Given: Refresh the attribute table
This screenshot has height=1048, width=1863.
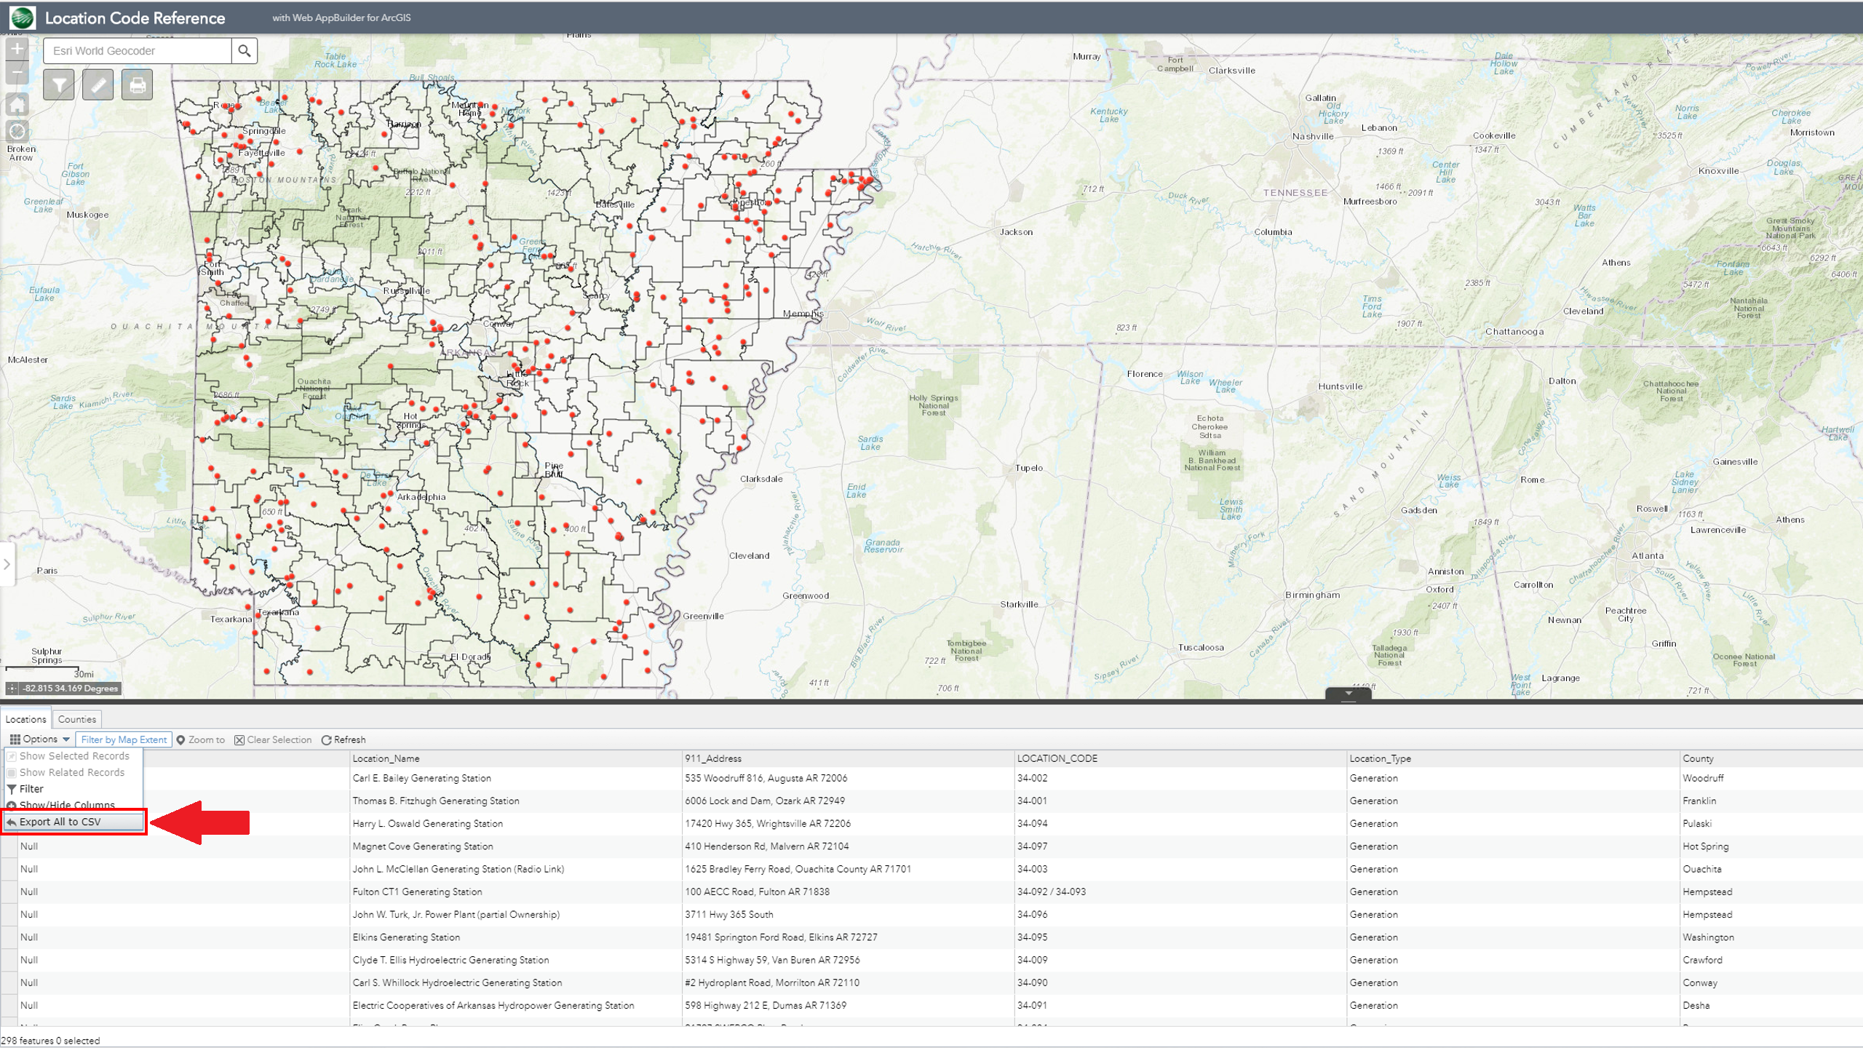Looking at the screenshot, I should coord(343,739).
